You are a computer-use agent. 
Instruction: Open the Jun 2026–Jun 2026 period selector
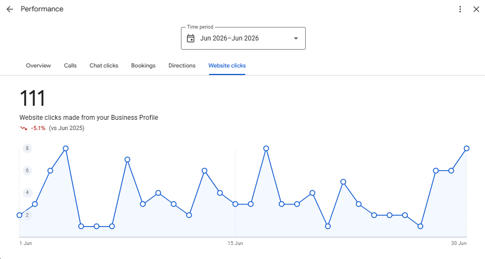243,38
